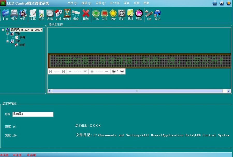Collapse the first 节目 tree node
The width and height of the screenshot is (233, 157).
click(x=8, y=34)
